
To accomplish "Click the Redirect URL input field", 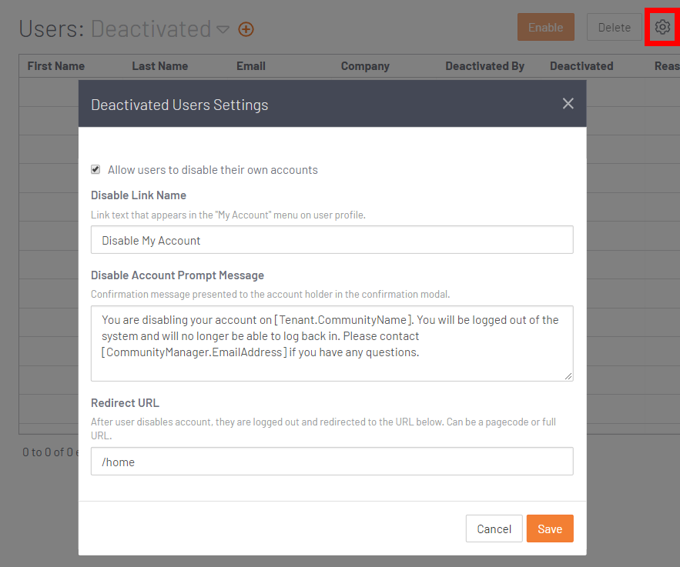I will coord(332,462).
